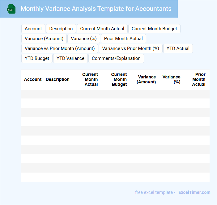Click the Monthly Variance Analysis Template title
This screenshot has height=205, width=217.
[96, 9]
